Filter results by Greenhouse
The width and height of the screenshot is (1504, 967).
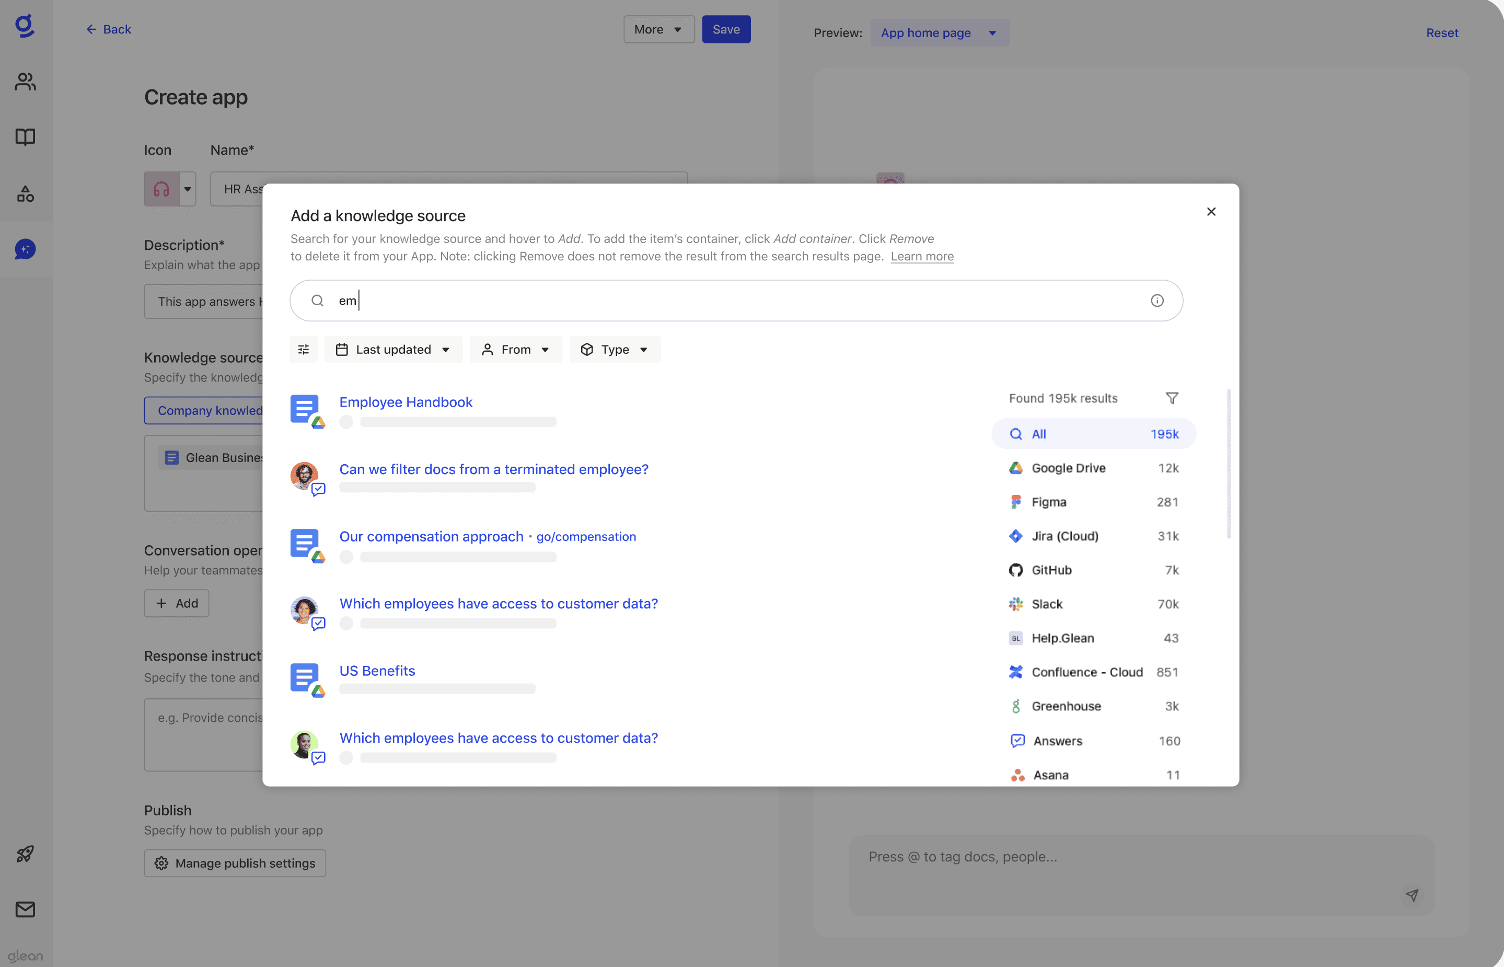click(1093, 706)
